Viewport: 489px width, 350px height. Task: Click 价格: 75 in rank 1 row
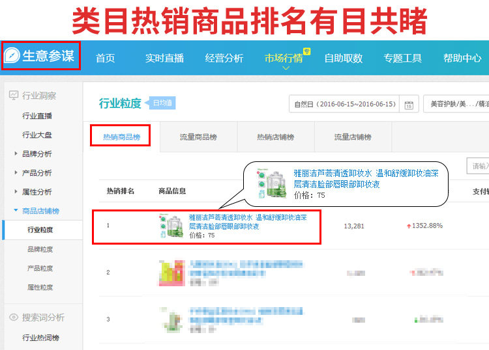tap(202, 236)
